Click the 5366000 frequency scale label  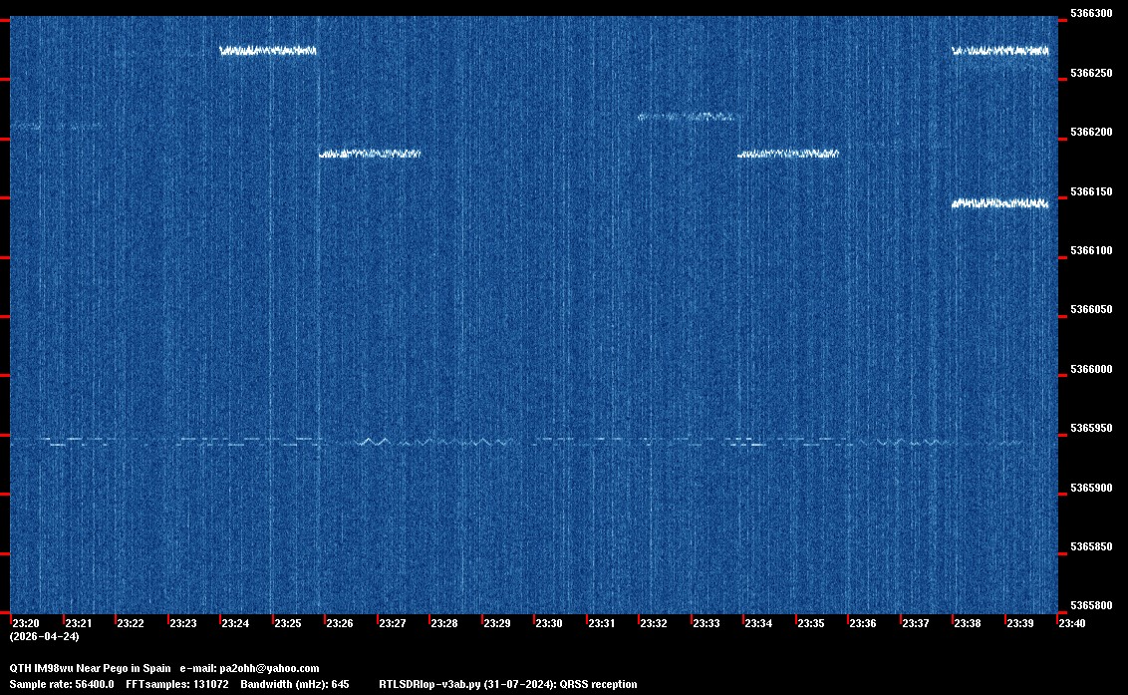1090,370
